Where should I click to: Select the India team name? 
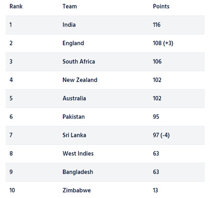coord(69,25)
